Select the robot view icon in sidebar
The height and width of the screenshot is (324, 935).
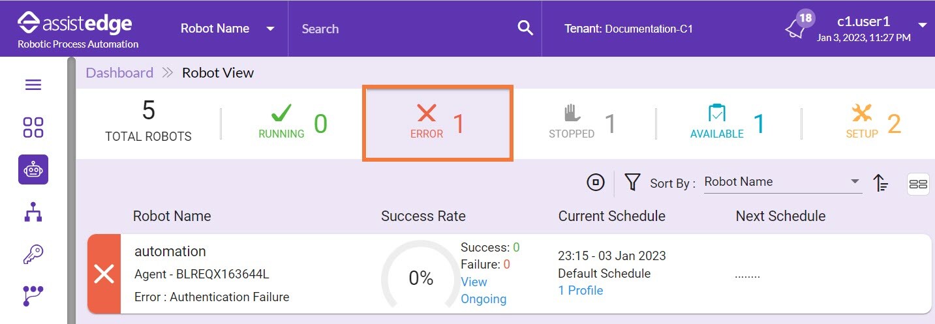pos(33,169)
